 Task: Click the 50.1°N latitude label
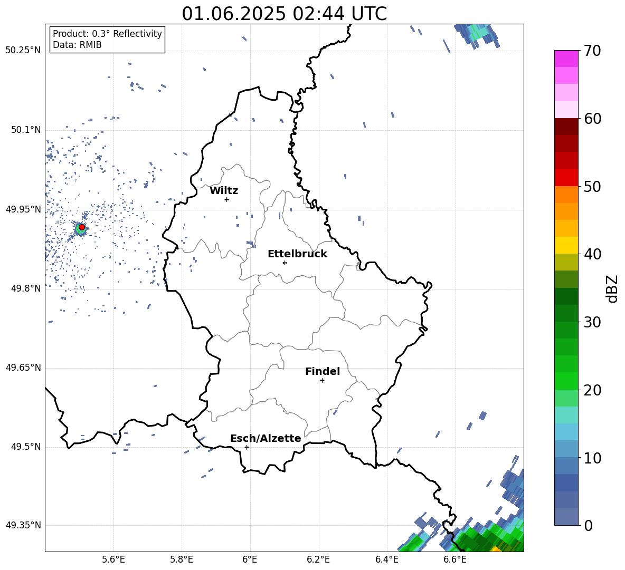click(x=26, y=130)
